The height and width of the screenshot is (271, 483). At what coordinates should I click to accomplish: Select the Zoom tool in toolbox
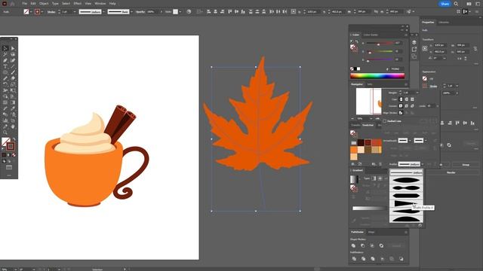tap(5, 132)
